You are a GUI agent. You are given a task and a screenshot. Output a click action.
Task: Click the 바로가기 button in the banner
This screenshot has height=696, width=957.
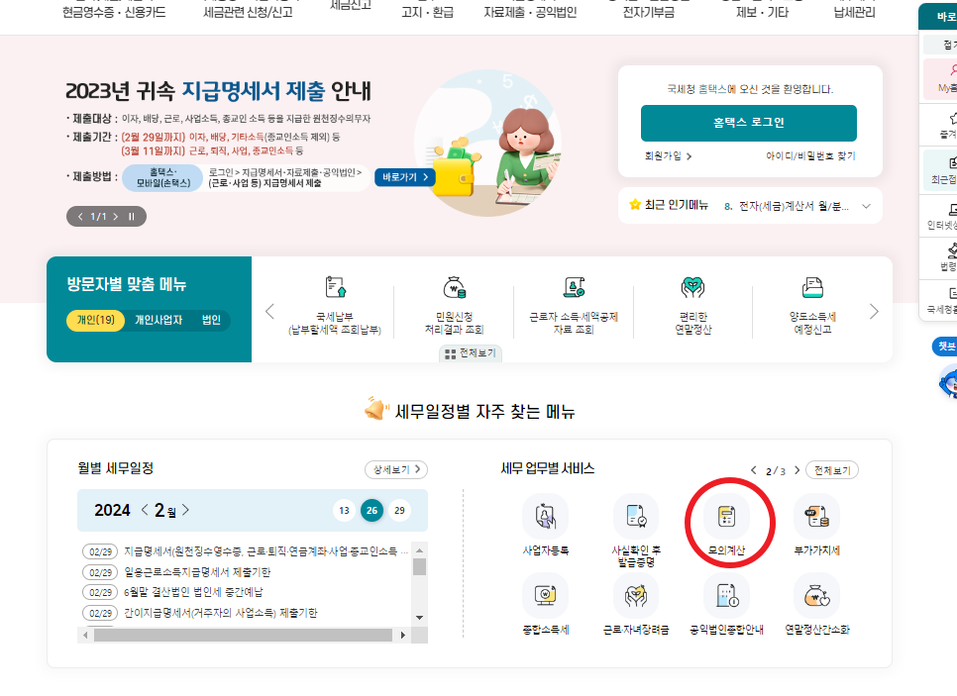point(405,177)
